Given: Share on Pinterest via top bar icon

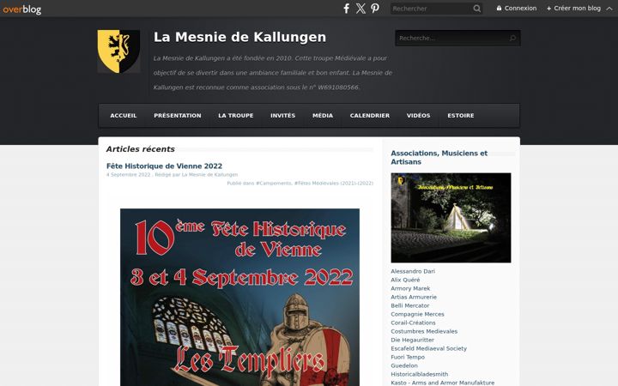Looking at the screenshot, I should pos(375,9).
